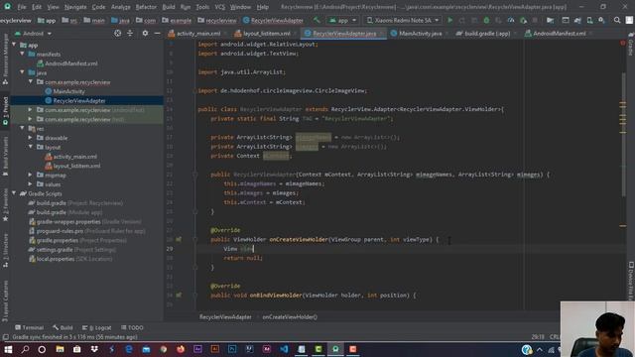Open the VCS menu

point(219,7)
